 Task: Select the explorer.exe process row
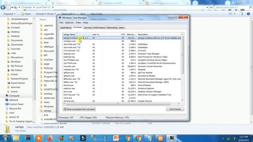122,88
